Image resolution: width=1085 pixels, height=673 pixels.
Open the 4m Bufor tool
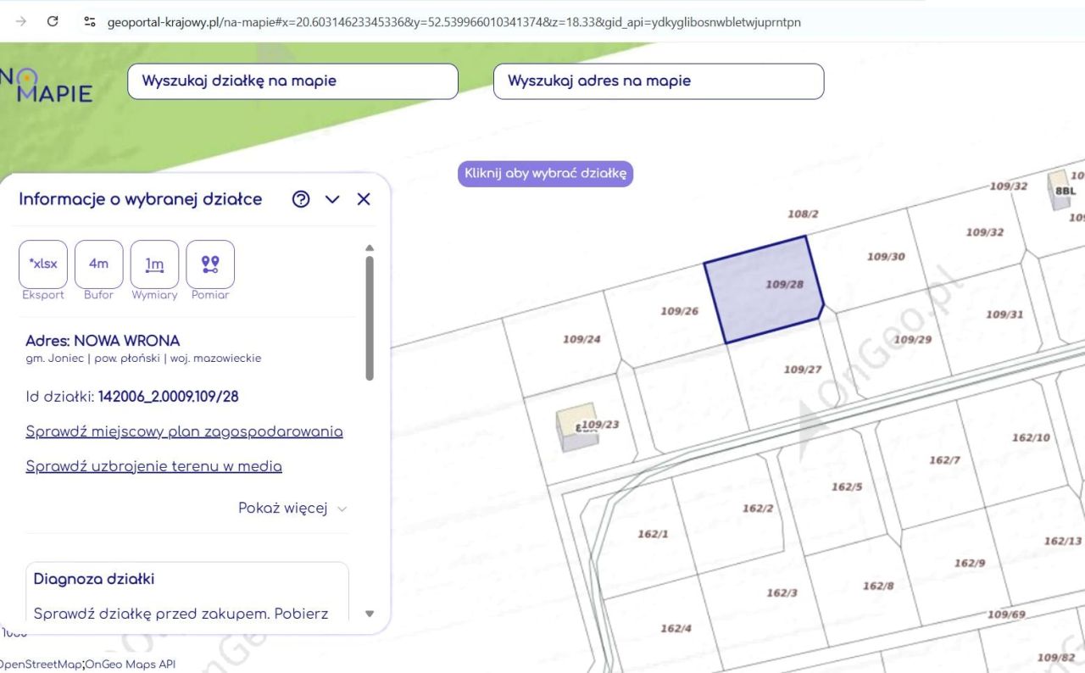click(x=99, y=264)
